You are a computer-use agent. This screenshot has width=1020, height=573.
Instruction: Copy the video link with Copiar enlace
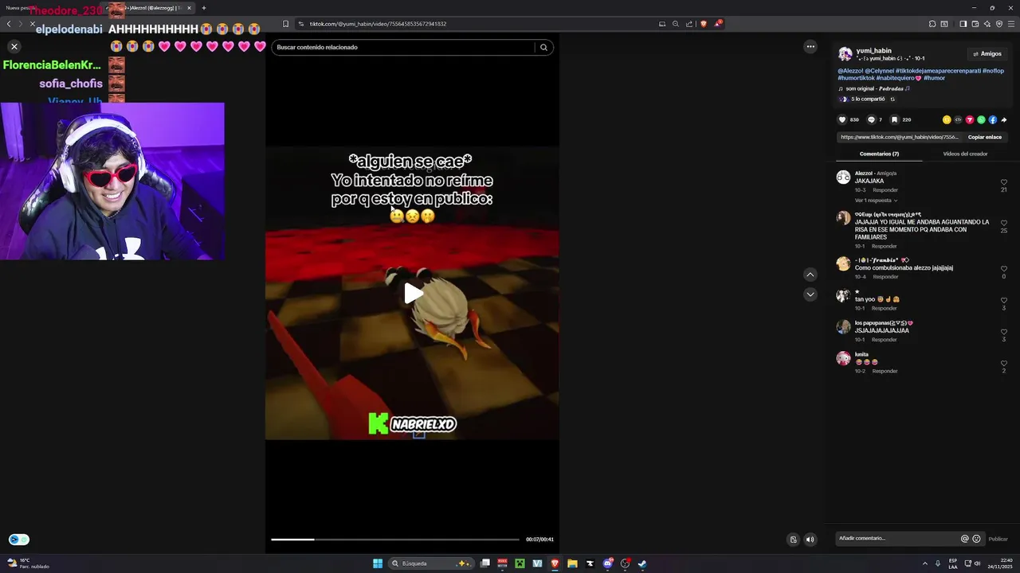985,137
